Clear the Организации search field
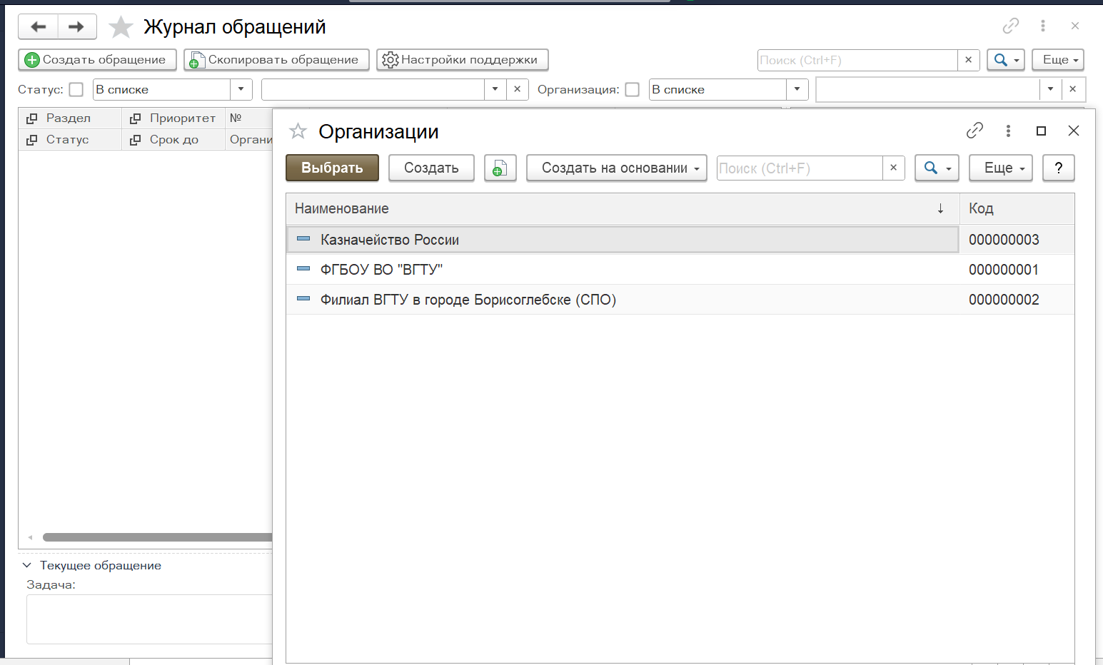 pos(893,168)
